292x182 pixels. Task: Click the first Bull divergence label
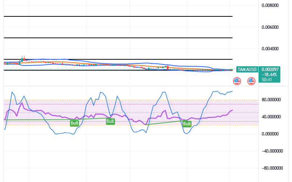pos(75,123)
